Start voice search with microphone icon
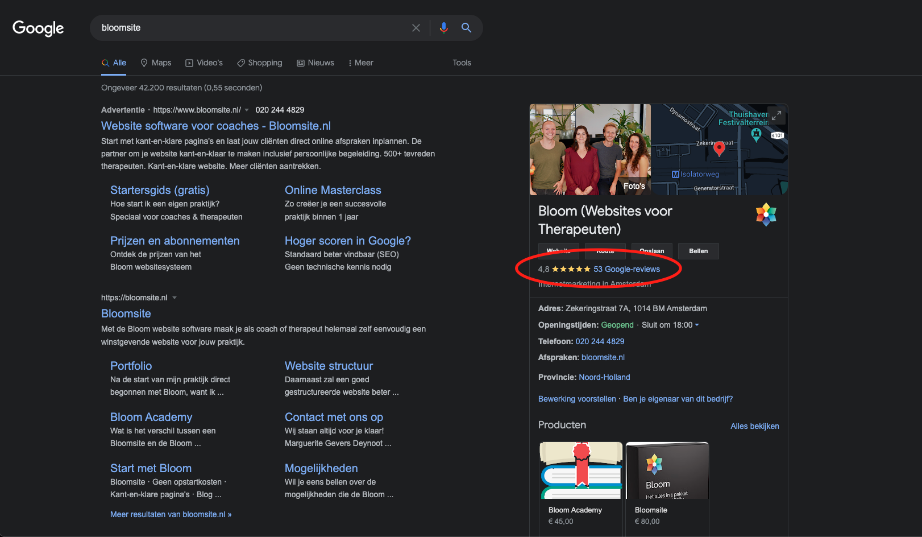Viewport: 922px width, 537px height. coord(444,27)
